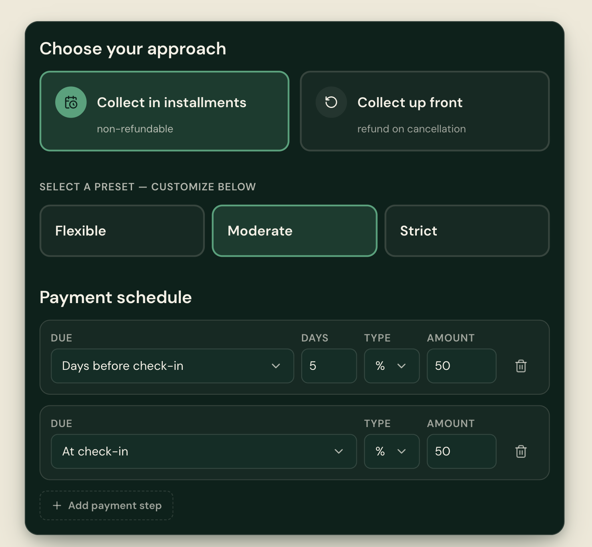Click the circular refund arrow icon
The height and width of the screenshot is (547, 592).
click(331, 102)
